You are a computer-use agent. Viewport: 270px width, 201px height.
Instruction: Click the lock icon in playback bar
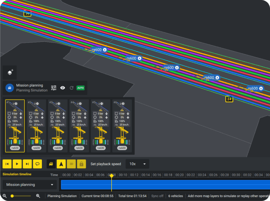point(81,164)
